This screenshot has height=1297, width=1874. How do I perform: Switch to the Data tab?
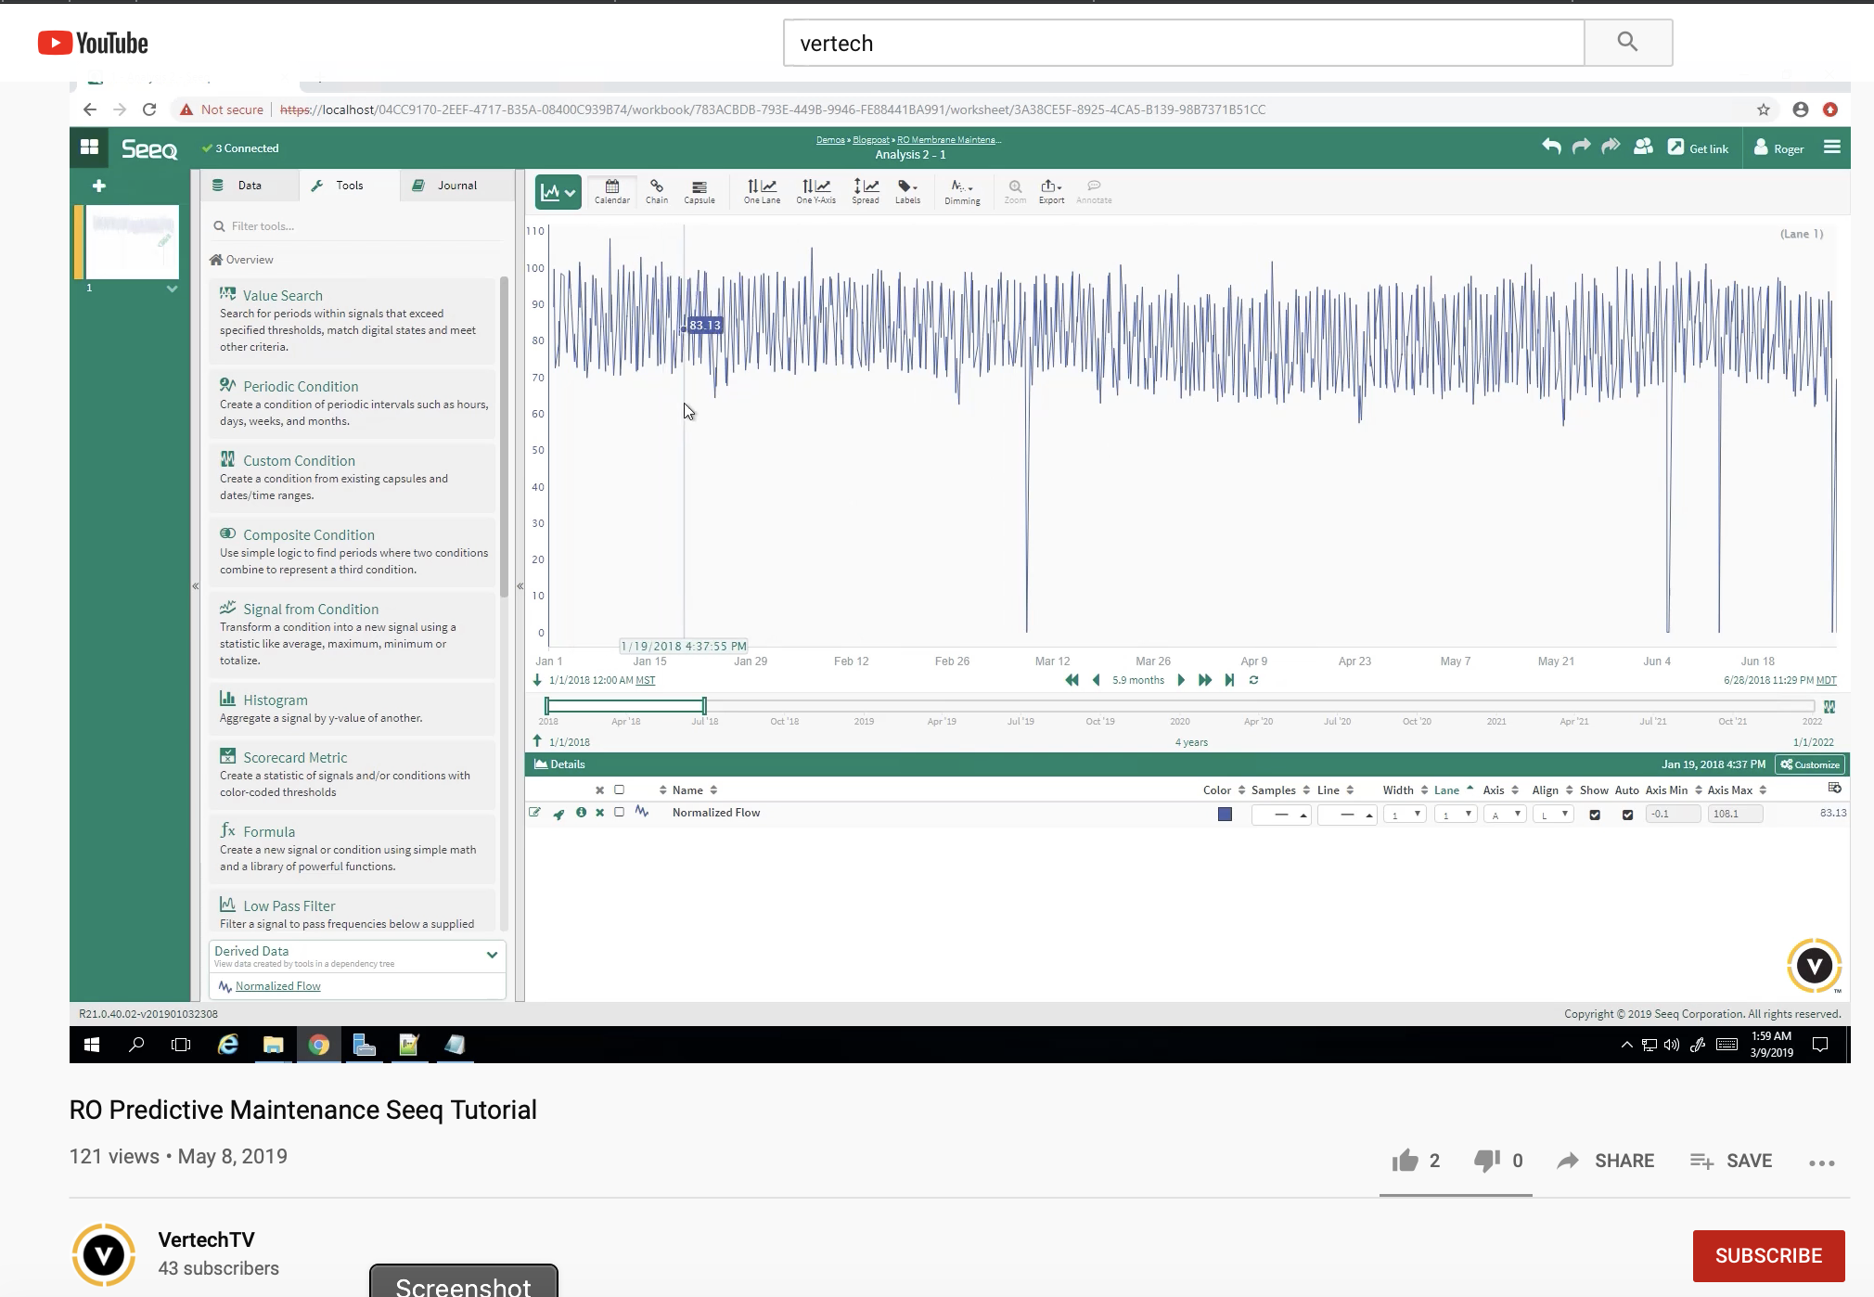pos(250,186)
